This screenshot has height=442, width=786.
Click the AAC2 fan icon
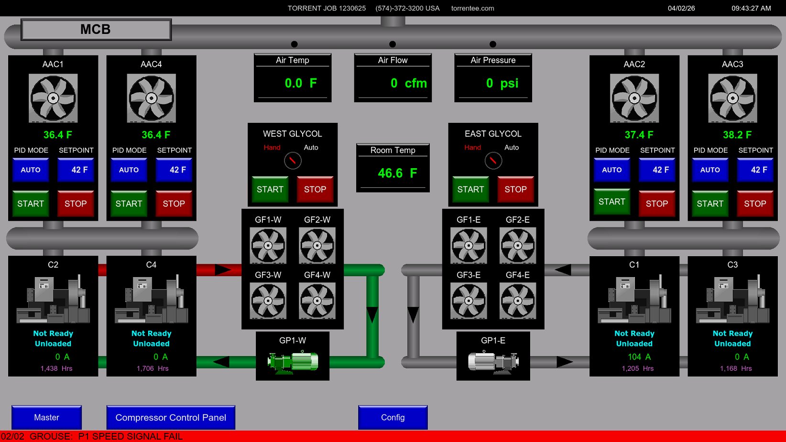tap(634, 98)
